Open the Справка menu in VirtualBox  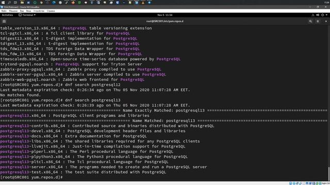[51, 11]
